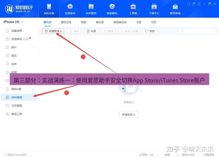
Task: Switch to the 语音备忘录 tab
Action: coord(120,22)
